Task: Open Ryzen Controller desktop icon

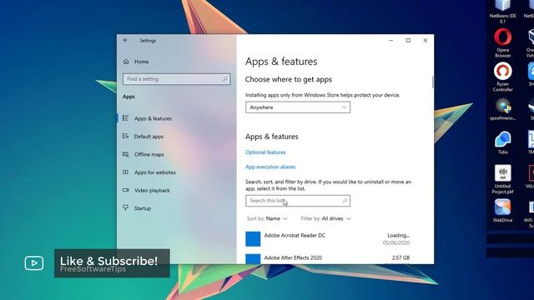Action: (502, 77)
